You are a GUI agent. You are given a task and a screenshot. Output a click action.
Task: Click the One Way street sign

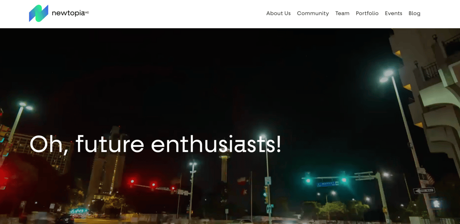pos(424,190)
